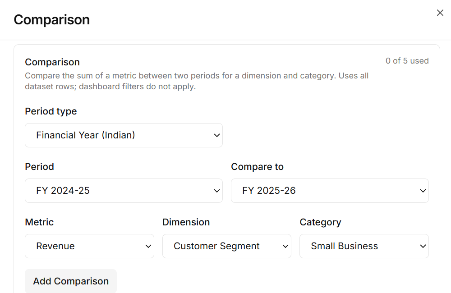Click the 'Metric' field label

pos(39,222)
